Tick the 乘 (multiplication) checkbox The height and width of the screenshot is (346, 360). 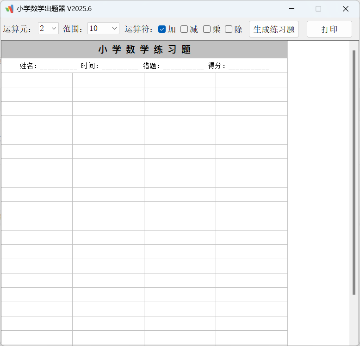tap(207, 29)
